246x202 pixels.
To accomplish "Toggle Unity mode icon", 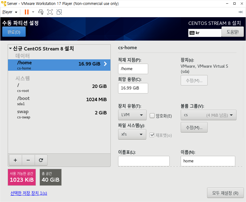I will point(59,12).
